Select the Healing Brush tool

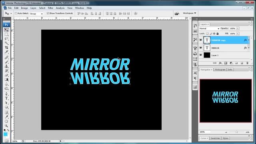click(x=6, y=57)
